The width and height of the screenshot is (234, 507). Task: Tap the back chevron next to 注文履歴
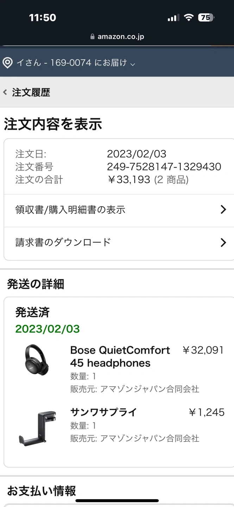click(x=5, y=92)
